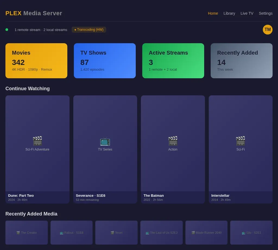This screenshot has height=250, width=278.
Task: Click the '1 remote + 2 local' text
Action: pos(163,70)
